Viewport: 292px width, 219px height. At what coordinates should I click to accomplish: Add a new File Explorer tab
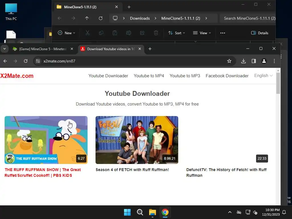point(129,7)
